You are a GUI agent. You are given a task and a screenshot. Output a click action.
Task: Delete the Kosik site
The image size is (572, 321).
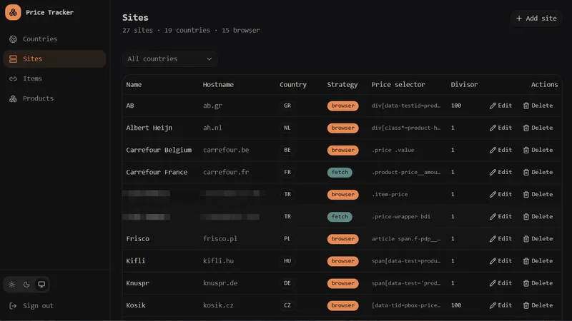pos(538,305)
